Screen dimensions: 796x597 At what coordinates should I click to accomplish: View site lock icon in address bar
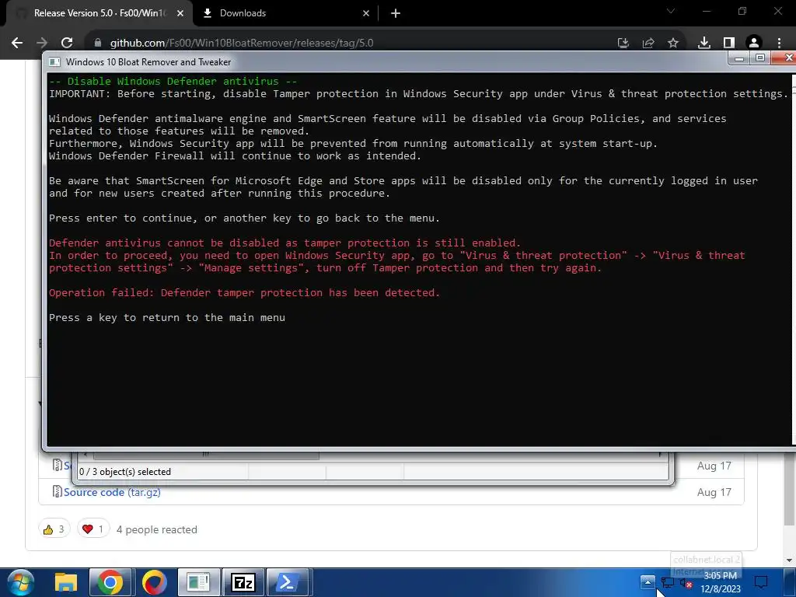98,43
